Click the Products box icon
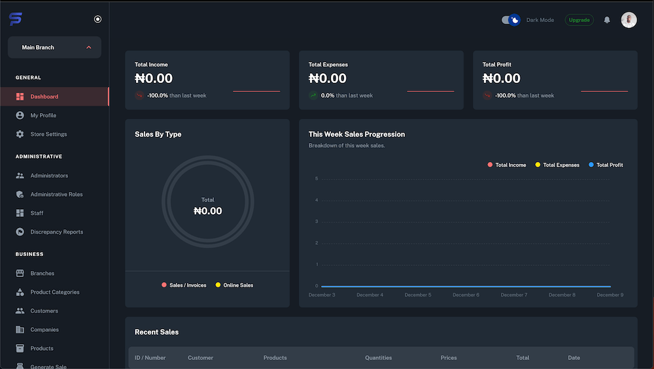Screen dimensions: 654x369 pyautogui.click(x=20, y=349)
